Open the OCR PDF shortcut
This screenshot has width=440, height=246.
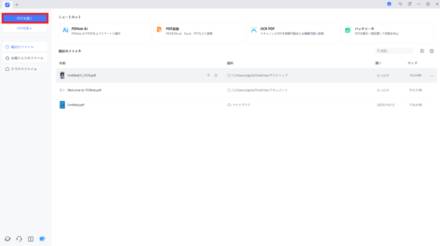[293, 33]
